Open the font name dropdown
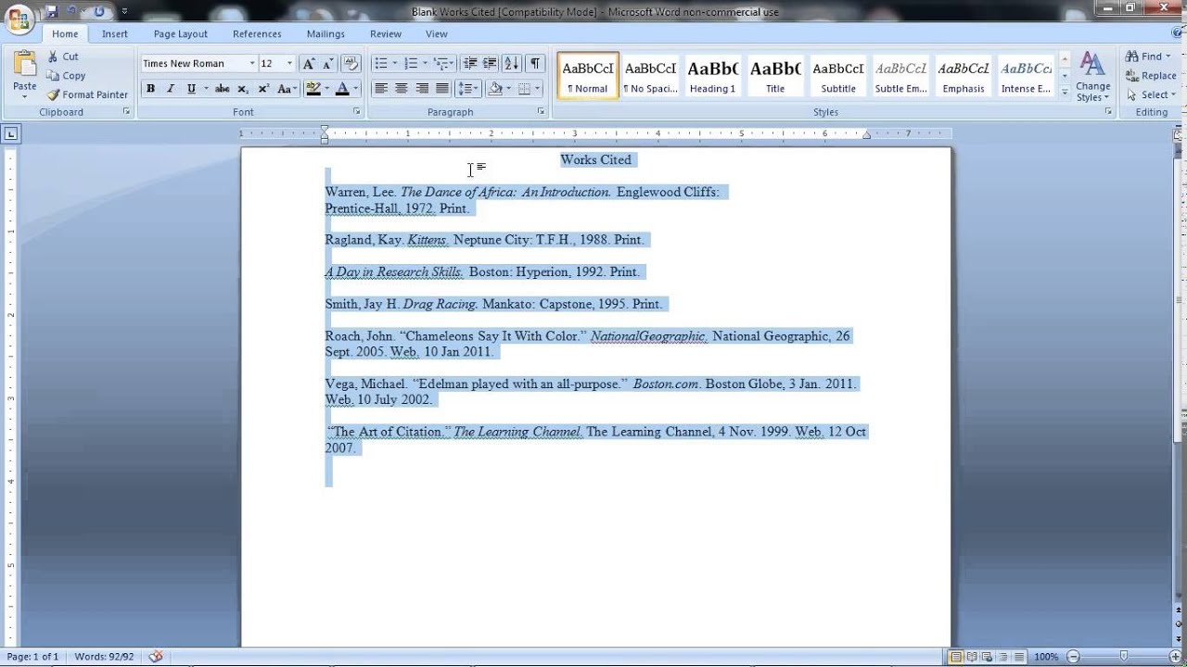 pos(251,64)
